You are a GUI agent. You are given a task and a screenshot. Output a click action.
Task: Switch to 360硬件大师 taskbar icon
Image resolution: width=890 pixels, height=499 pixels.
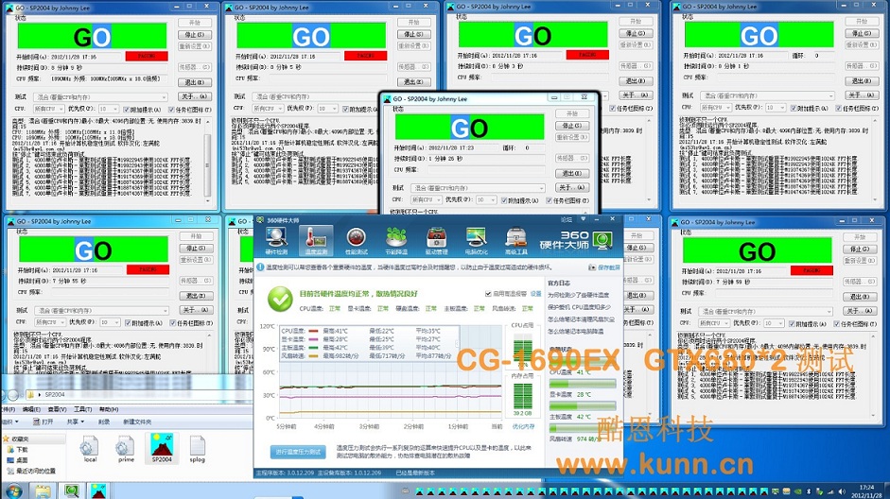pos(72,491)
